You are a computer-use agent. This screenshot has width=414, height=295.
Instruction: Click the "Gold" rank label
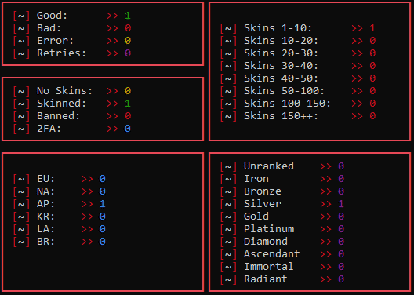256,217
